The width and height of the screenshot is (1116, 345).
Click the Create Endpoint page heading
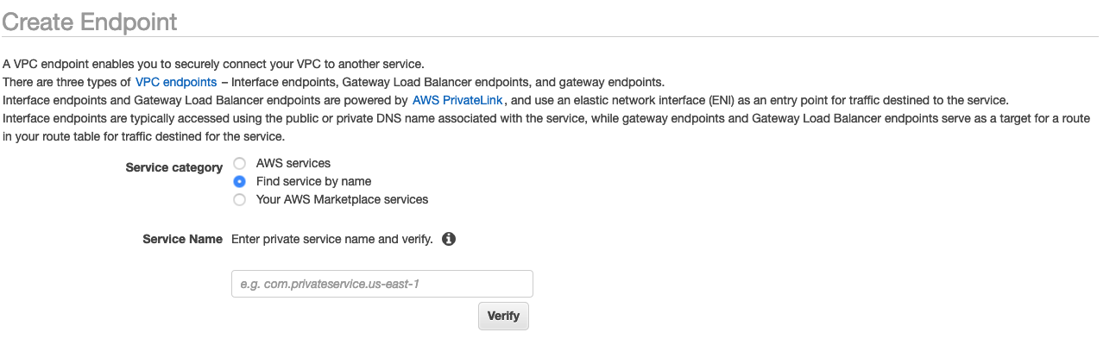click(x=90, y=22)
